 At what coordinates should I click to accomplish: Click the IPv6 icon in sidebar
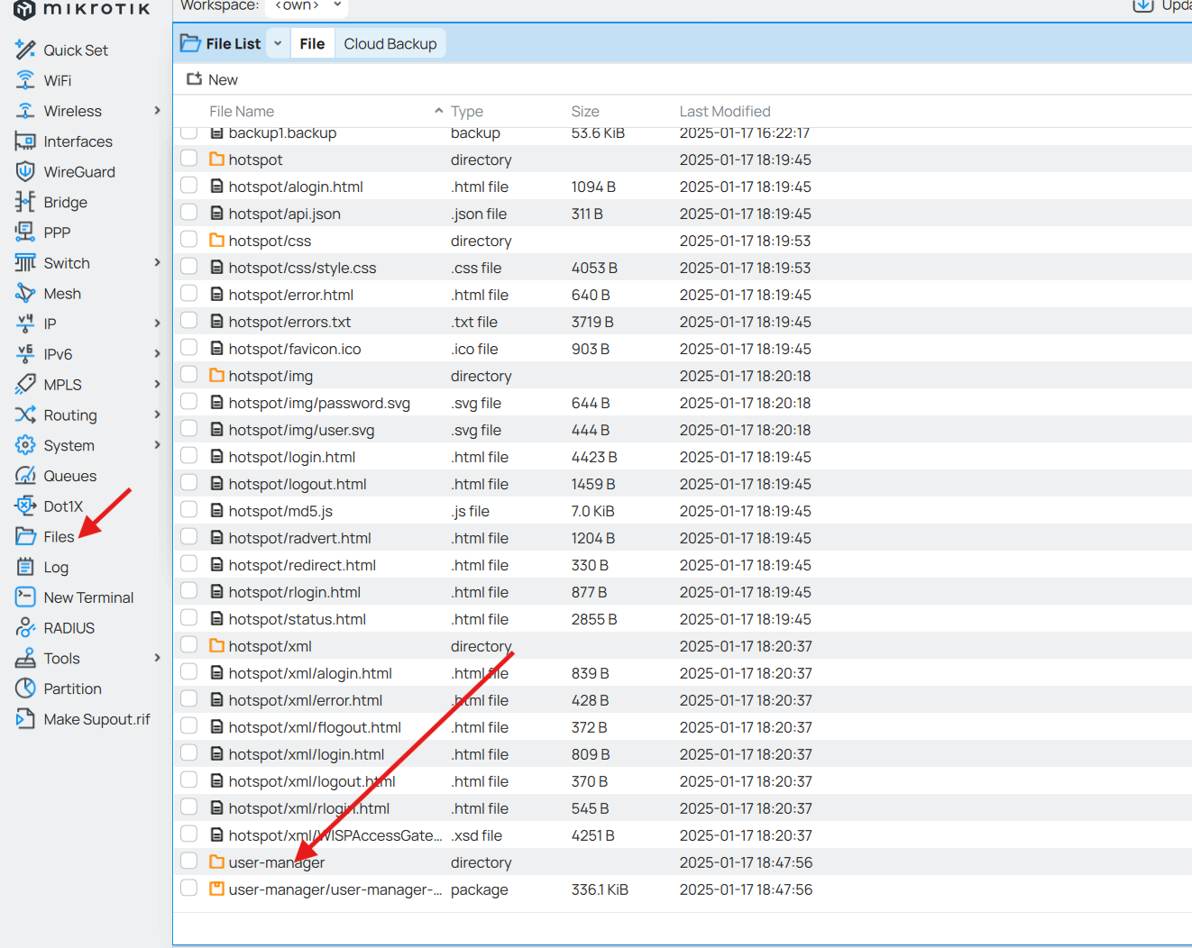25,354
